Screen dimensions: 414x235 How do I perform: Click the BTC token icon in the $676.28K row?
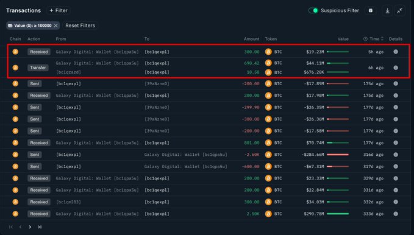tap(268, 72)
